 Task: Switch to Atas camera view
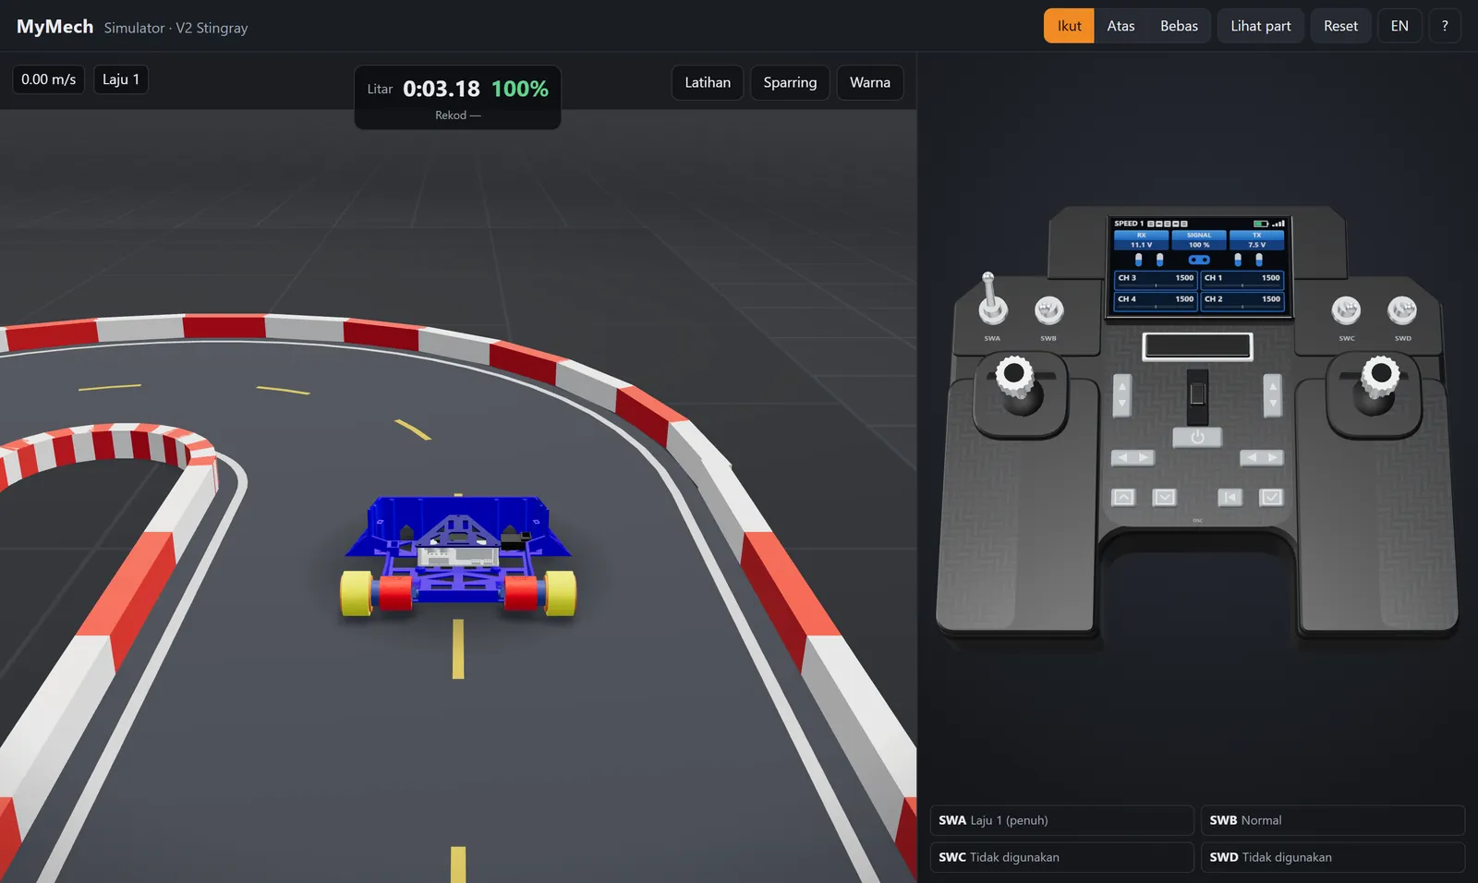coord(1121,26)
